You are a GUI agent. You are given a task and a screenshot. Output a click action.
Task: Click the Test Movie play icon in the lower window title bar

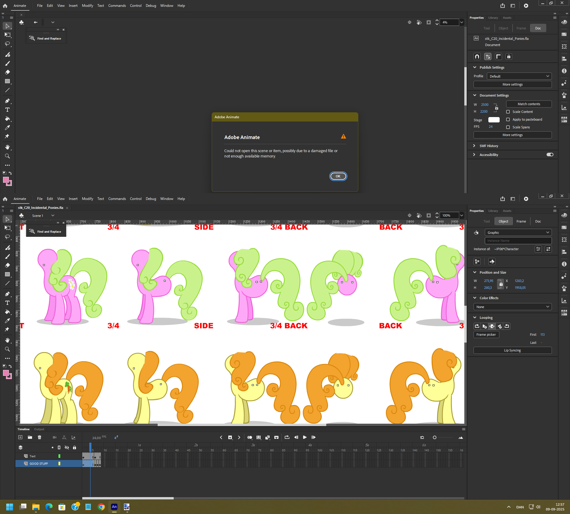(526, 199)
